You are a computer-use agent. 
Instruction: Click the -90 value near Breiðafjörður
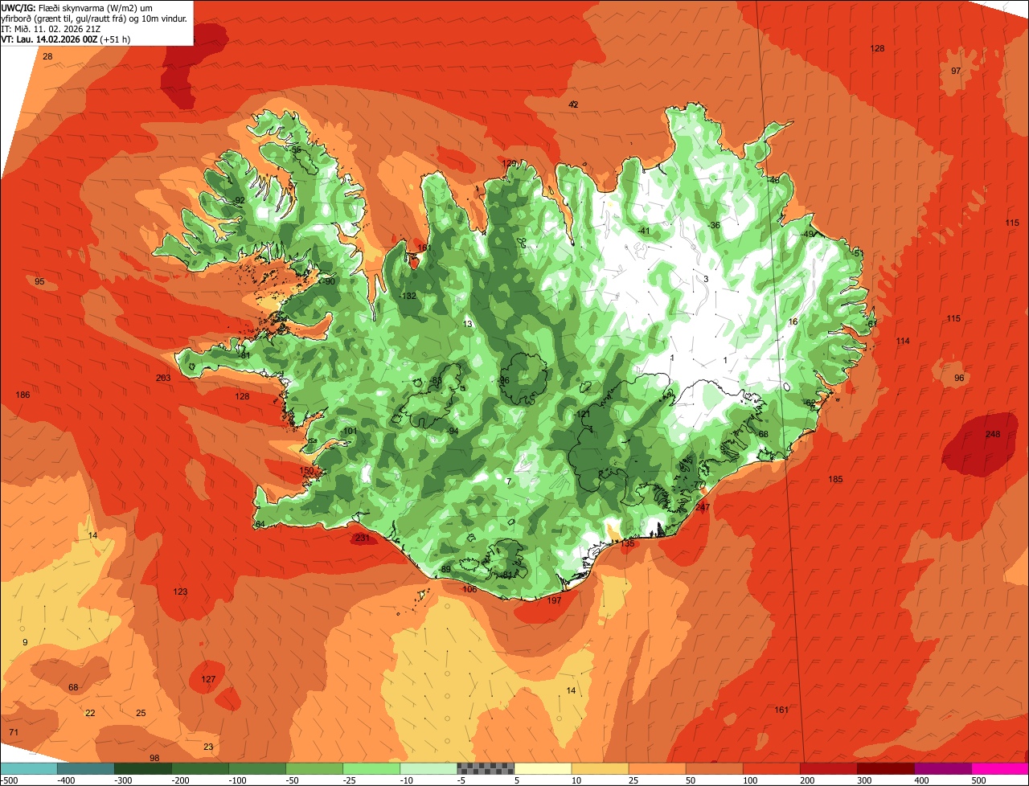tap(328, 281)
